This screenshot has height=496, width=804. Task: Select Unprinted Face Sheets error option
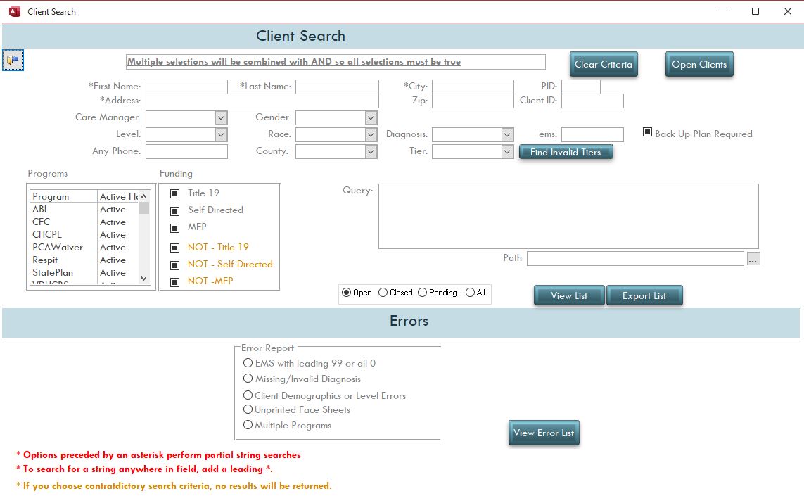tap(248, 409)
